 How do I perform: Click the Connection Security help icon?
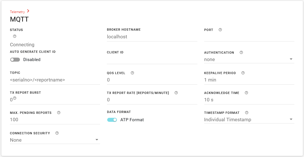coord(57,133)
